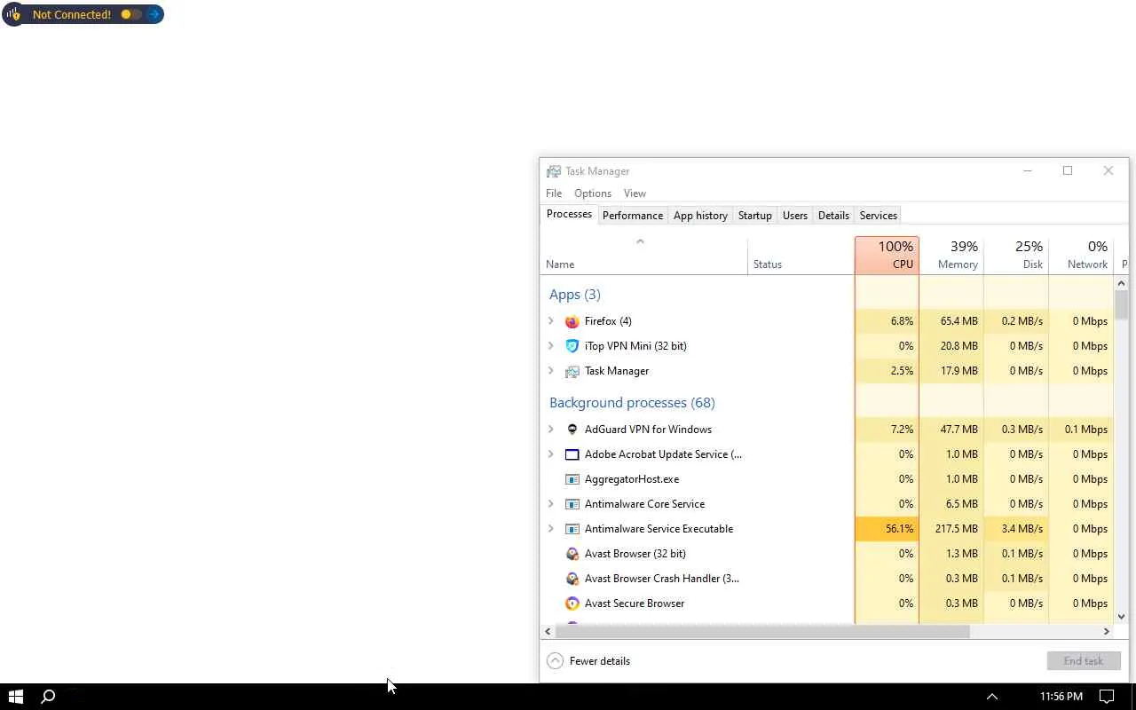Screen dimensions: 1136x710
Task: Click the AggregatorHost.exe icon
Action: [x=572, y=479]
